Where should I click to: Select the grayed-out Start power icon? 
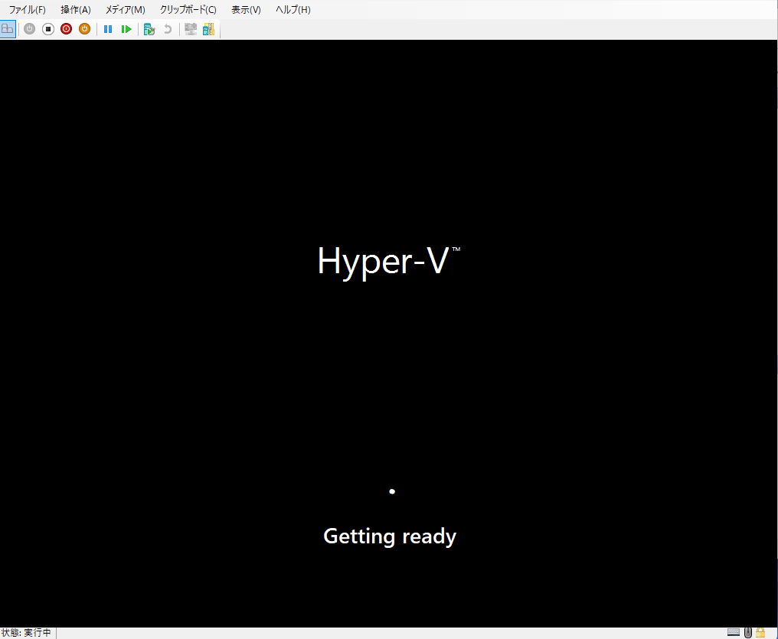pos(29,28)
